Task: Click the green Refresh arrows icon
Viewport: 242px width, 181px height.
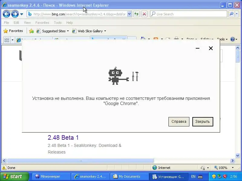Action: pyautogui.click(x=136, y=14)
